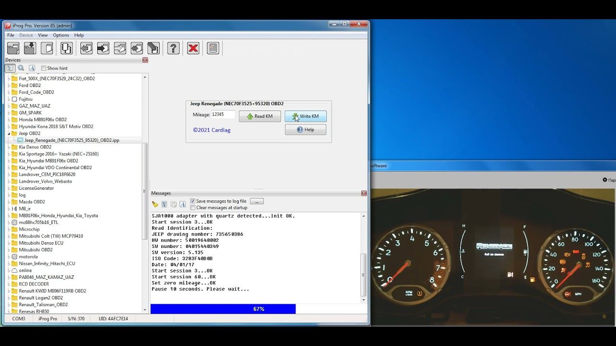This screenshot has height=346, width=616.
Task: Click the magnifier search icon in Devices
Action: click(x=21, y=68)
